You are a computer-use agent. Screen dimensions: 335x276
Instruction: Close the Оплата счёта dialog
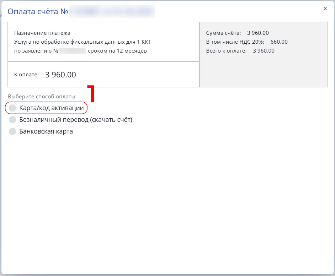(325, 9)
